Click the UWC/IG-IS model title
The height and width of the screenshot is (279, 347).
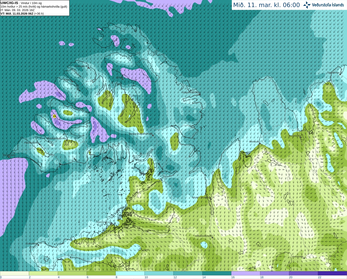(9, 3)
